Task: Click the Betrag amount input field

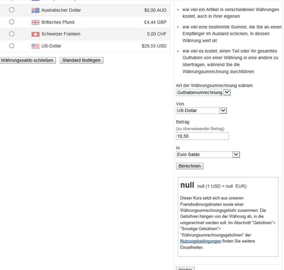Action: [x=202, y=136]
